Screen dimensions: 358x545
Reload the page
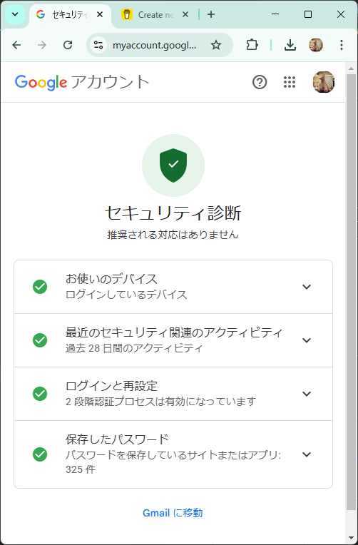coord(68,45)
